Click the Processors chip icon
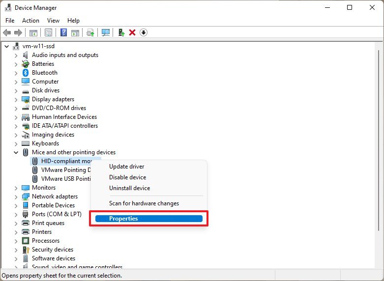This screenshot has width=384, height=281. [x=26, y=241]
